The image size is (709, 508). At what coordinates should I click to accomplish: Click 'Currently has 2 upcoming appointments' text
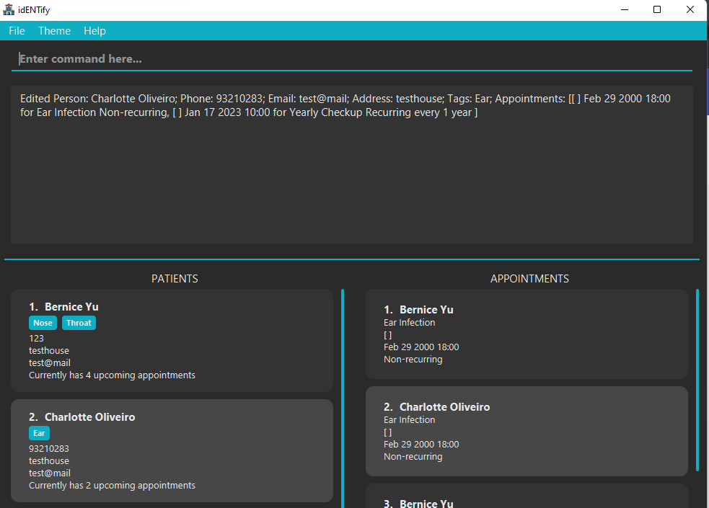click(x=112, y=486)
